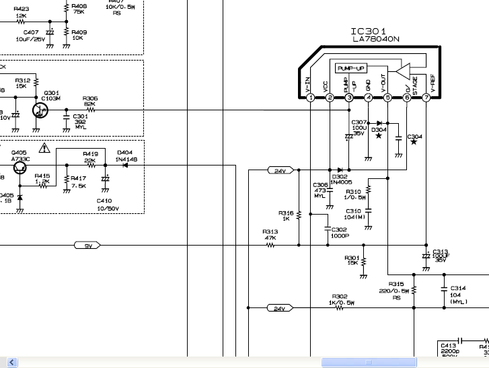Viewport: 489px width, 368px height.
Task: Click the star under D304
Action: (379, 136)
